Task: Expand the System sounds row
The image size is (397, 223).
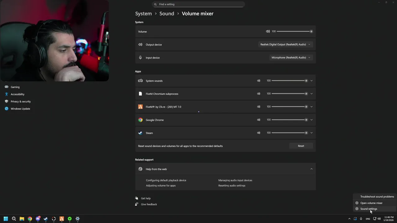Action: [x=311, y=81]
